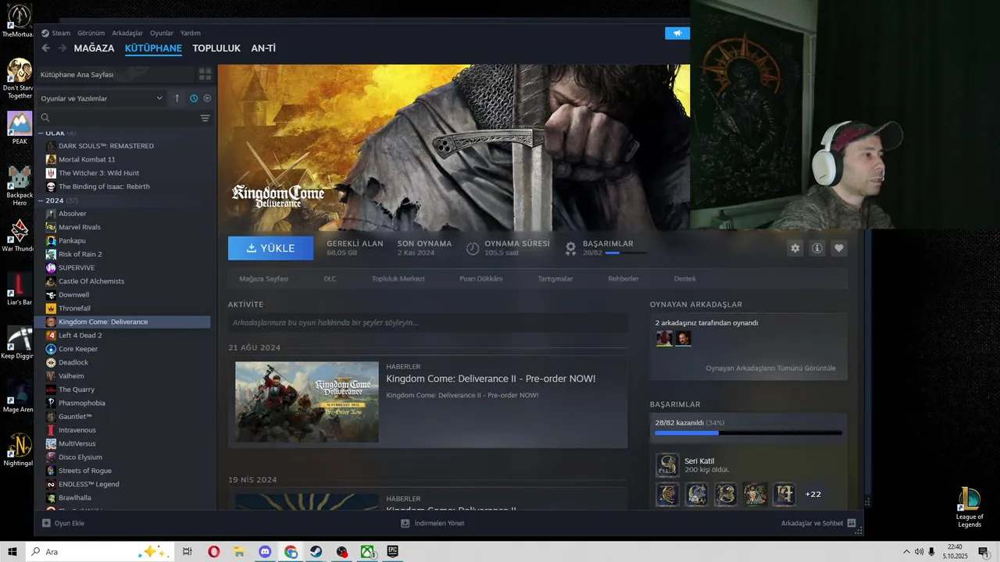Open the Oyunlar menu
The height and width of the screenshot is (562, 1000).
162,33
